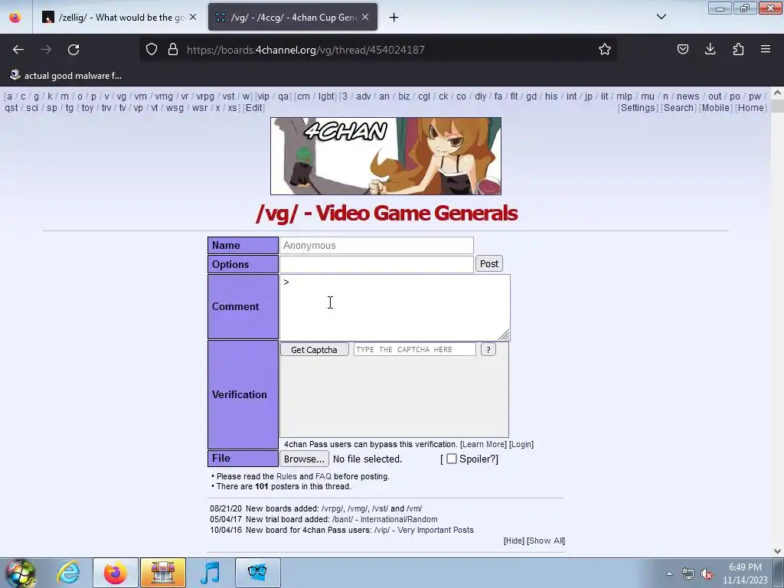
Task: Close the /zellig/ tab
Action: click(x=193, y=17)
